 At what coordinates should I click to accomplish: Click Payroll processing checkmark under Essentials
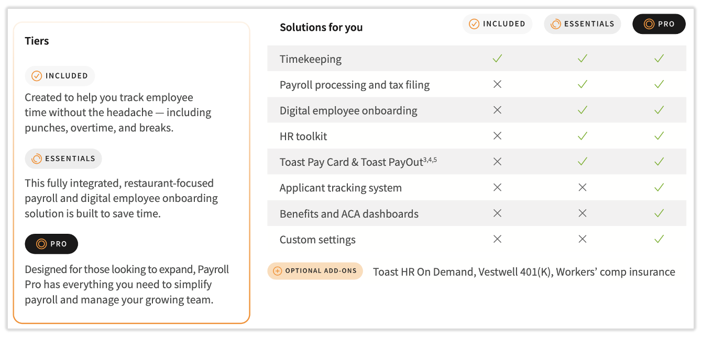[582, 84]
